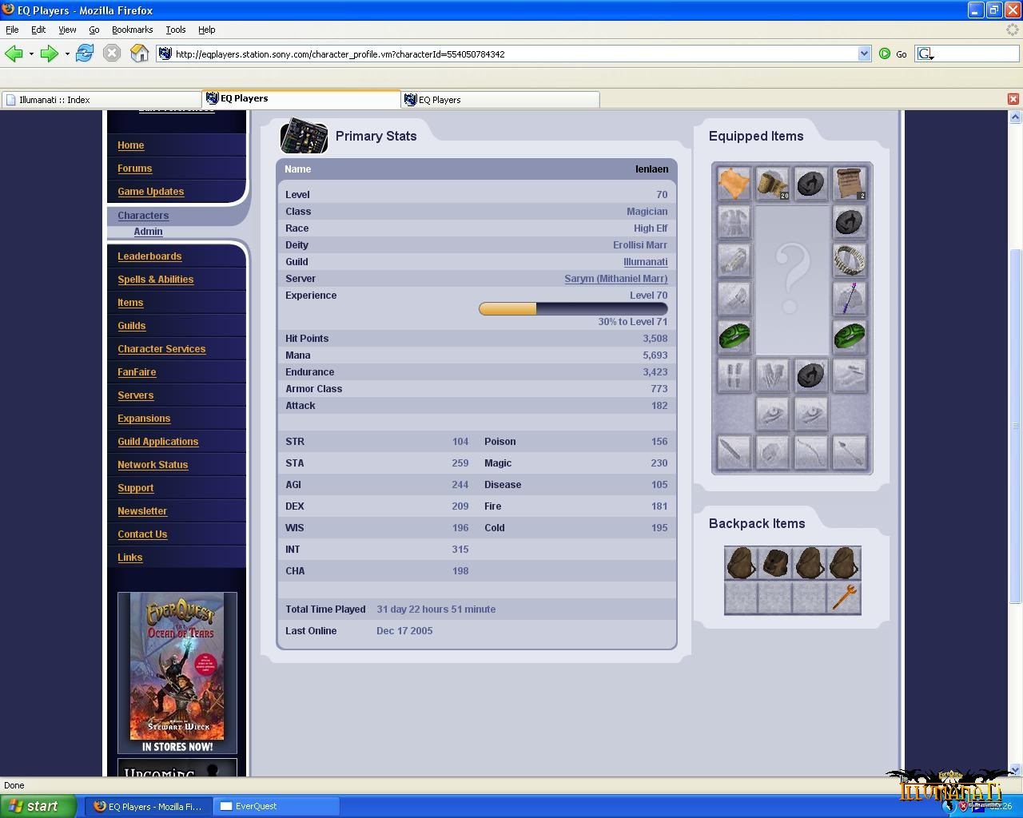Click the purple wand equipped item
The height and width of the screenshot is (818, 1023).
(x=849, y=298)
